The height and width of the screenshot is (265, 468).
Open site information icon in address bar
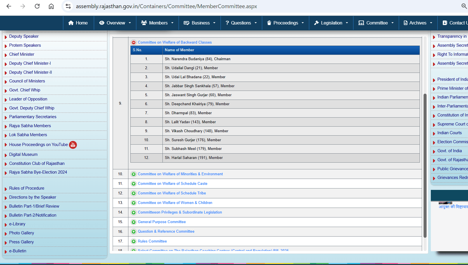68,6
